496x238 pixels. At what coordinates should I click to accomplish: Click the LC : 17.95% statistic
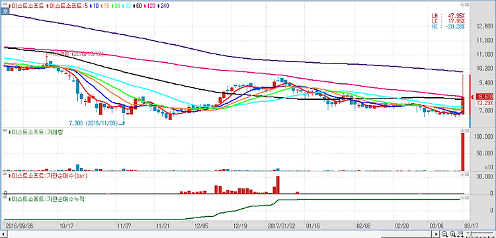(x=448, y=21)
